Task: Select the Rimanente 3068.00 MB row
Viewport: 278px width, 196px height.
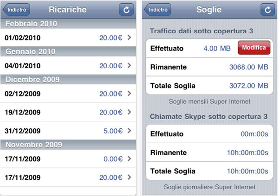Action: pos(209,67)
